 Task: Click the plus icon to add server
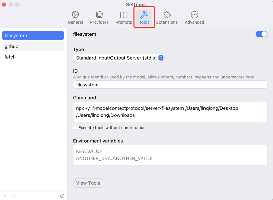tap(5, 196)
